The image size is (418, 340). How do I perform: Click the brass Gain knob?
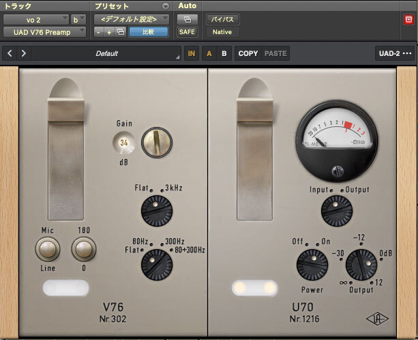tap(157, 142)
